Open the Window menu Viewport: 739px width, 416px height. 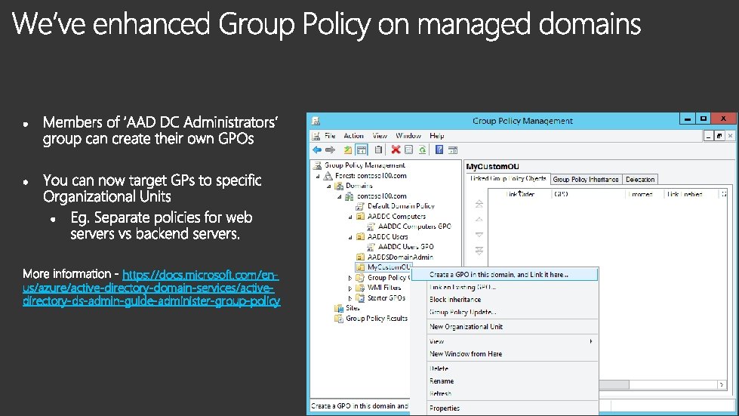tap(408, 136)
